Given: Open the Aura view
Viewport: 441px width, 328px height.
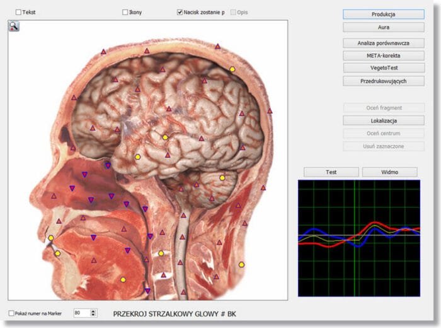Looking at the screenshot, I should coord(383,28).
